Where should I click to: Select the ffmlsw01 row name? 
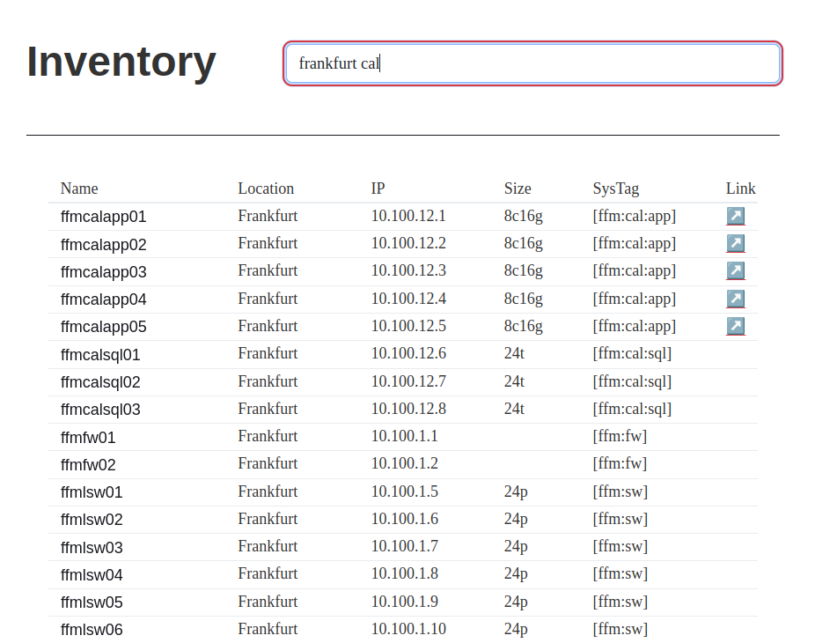pyautogui.click(x=92, y=492)
